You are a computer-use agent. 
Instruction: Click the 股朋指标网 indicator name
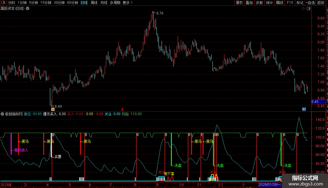pyautogui.click(x=14, y=114)
